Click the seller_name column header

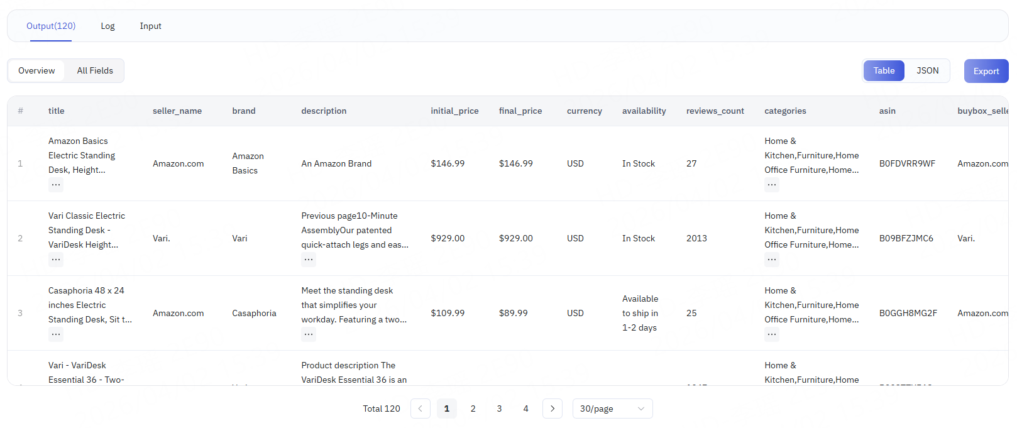(x=177, y=111)
